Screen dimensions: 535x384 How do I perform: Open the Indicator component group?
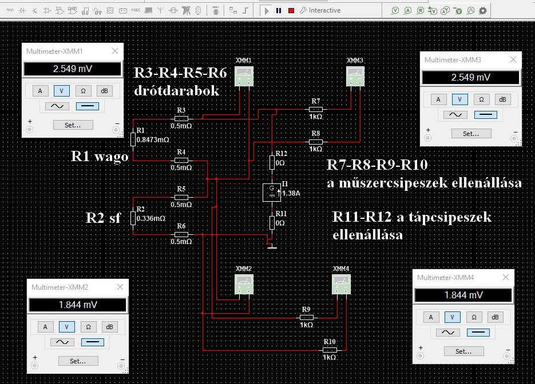(x=110, y=10)
